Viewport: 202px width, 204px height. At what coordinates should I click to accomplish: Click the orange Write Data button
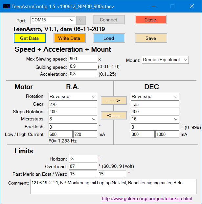coord(70,38)
